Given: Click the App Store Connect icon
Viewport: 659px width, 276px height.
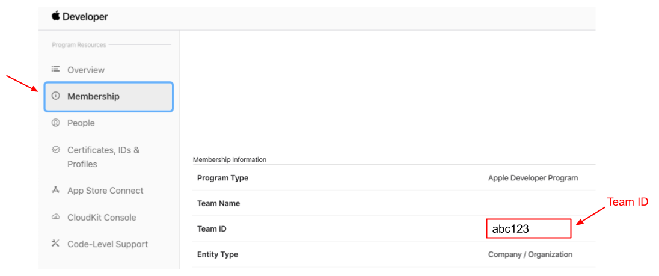Looking at the screenshot, I should [x=55, y=190].
